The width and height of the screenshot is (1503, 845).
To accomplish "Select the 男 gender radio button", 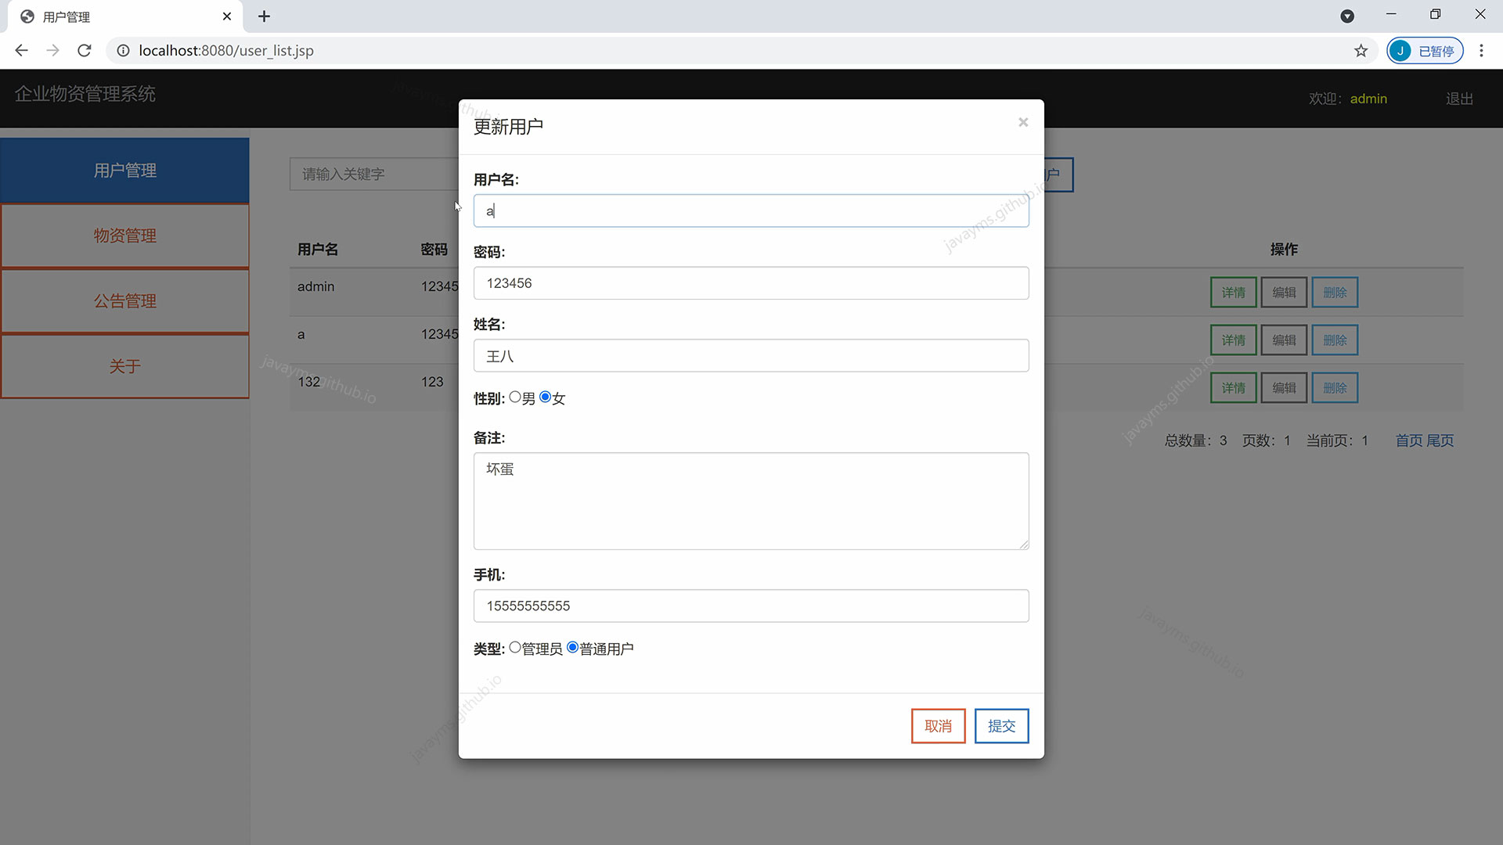I will [515, 397].
